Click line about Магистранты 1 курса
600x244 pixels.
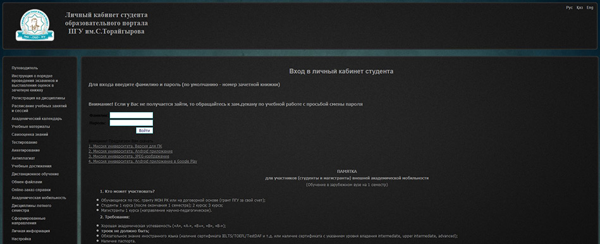coord(157,210)
